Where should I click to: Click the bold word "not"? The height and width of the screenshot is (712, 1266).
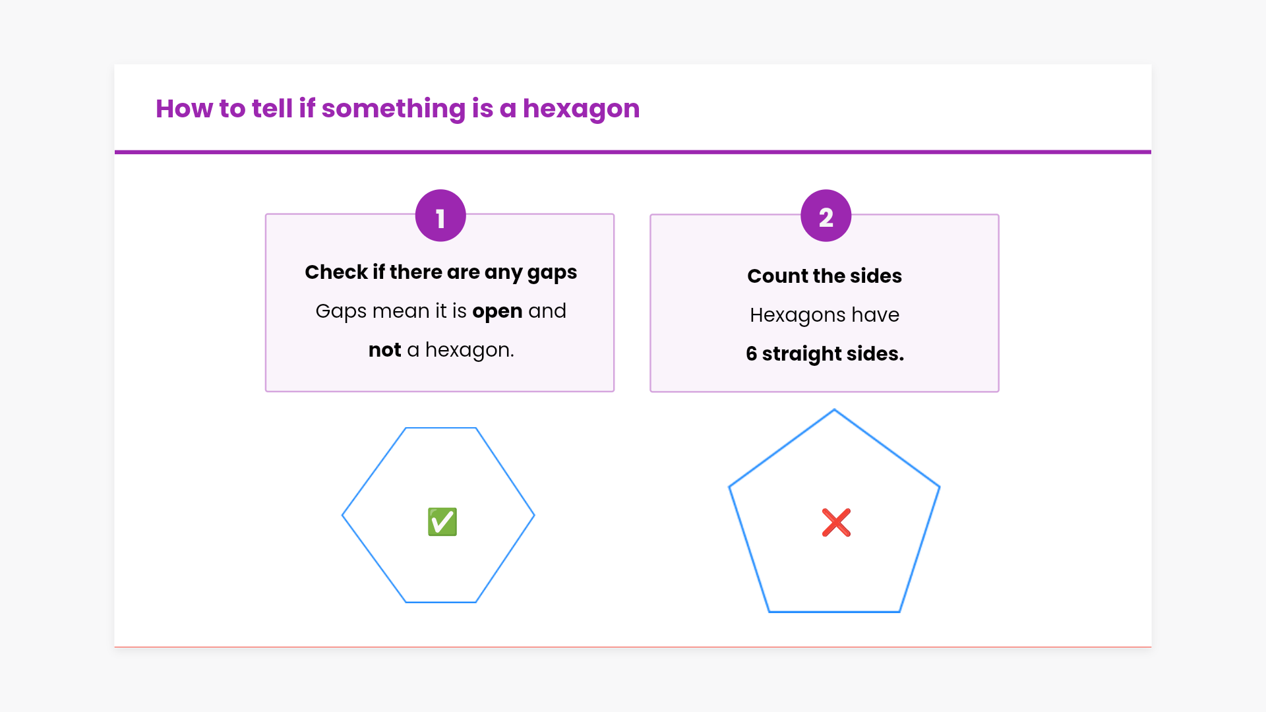[384, 350]
